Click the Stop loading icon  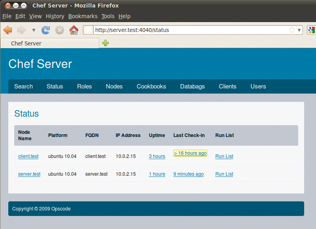tap(60, 30)
